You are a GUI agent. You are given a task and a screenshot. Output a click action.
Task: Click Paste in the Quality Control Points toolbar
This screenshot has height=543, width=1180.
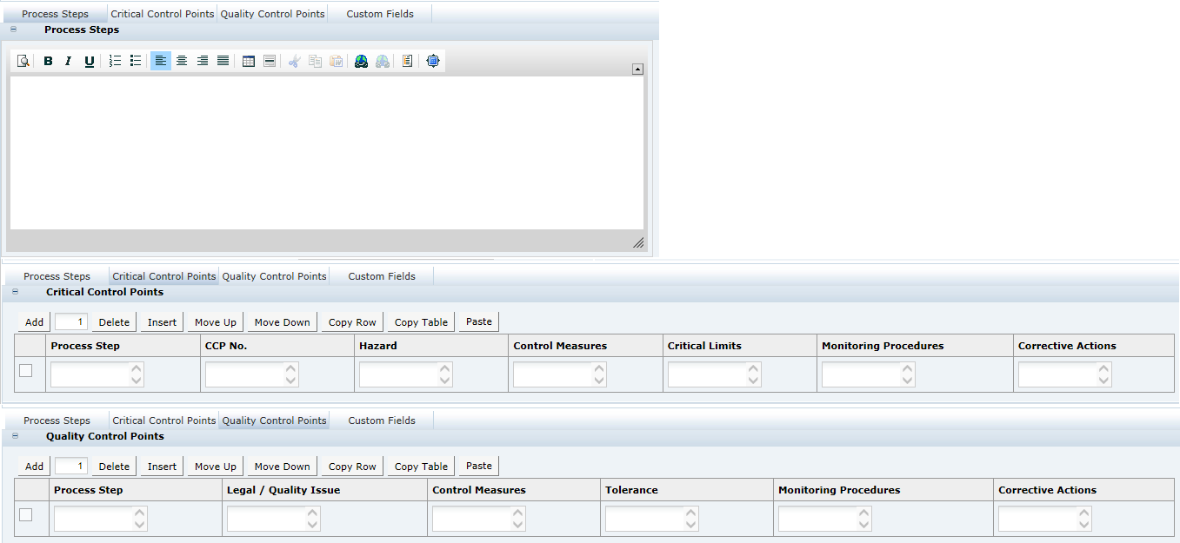point(478,466)
